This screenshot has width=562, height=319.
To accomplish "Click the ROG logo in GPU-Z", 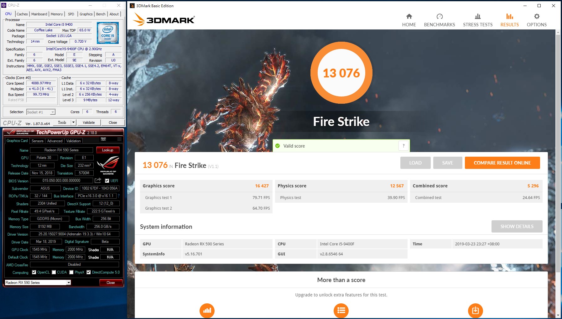I will click(x=108, y=165).
